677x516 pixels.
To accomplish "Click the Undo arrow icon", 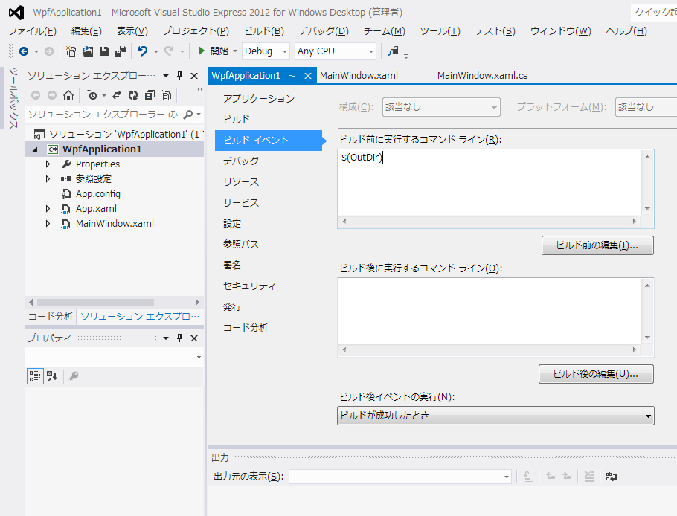I will click(143, 51).
